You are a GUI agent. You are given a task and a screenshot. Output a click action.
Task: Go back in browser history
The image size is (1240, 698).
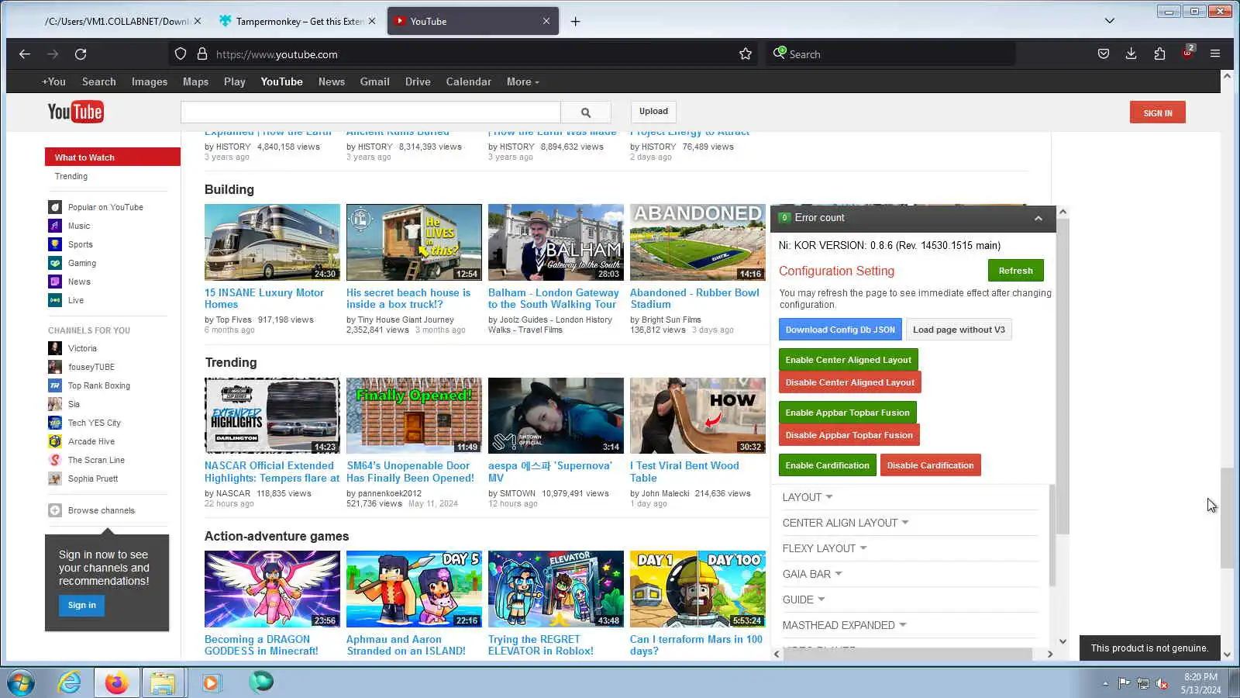[25, 54]
